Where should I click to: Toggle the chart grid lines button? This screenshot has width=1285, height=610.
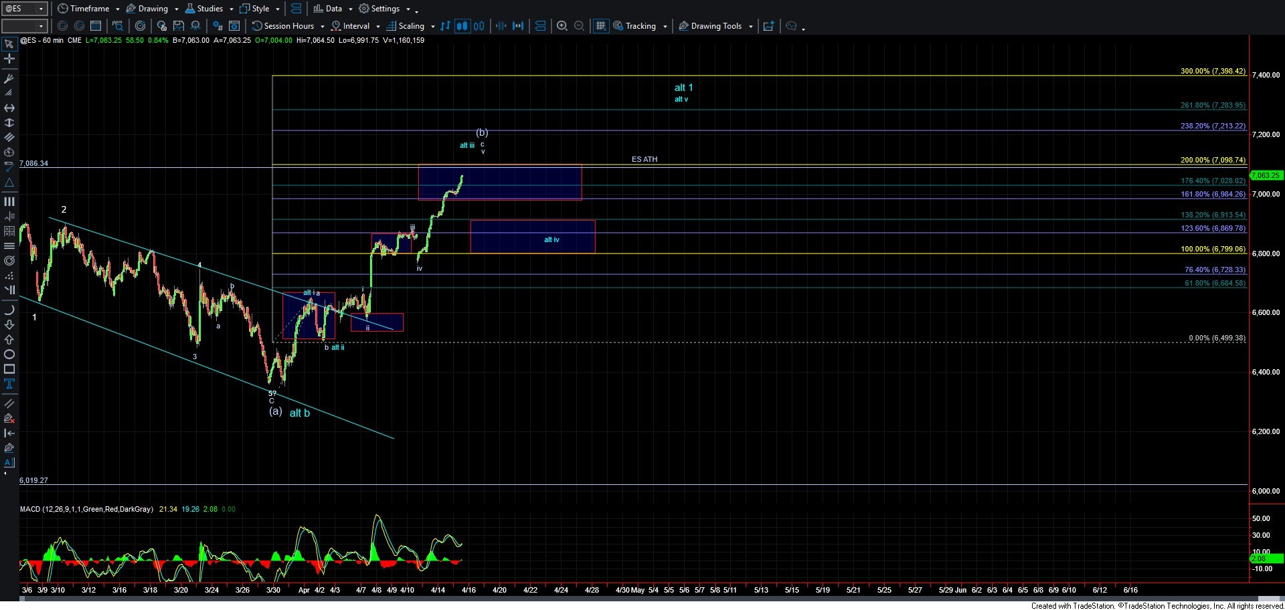(600, 26)
